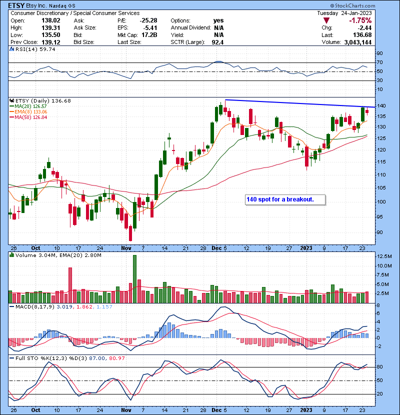This screenshot has height=415, width=400.
Task: Click the MACD value 3.019
Action: pyautogui.click(x=64, y=307)
